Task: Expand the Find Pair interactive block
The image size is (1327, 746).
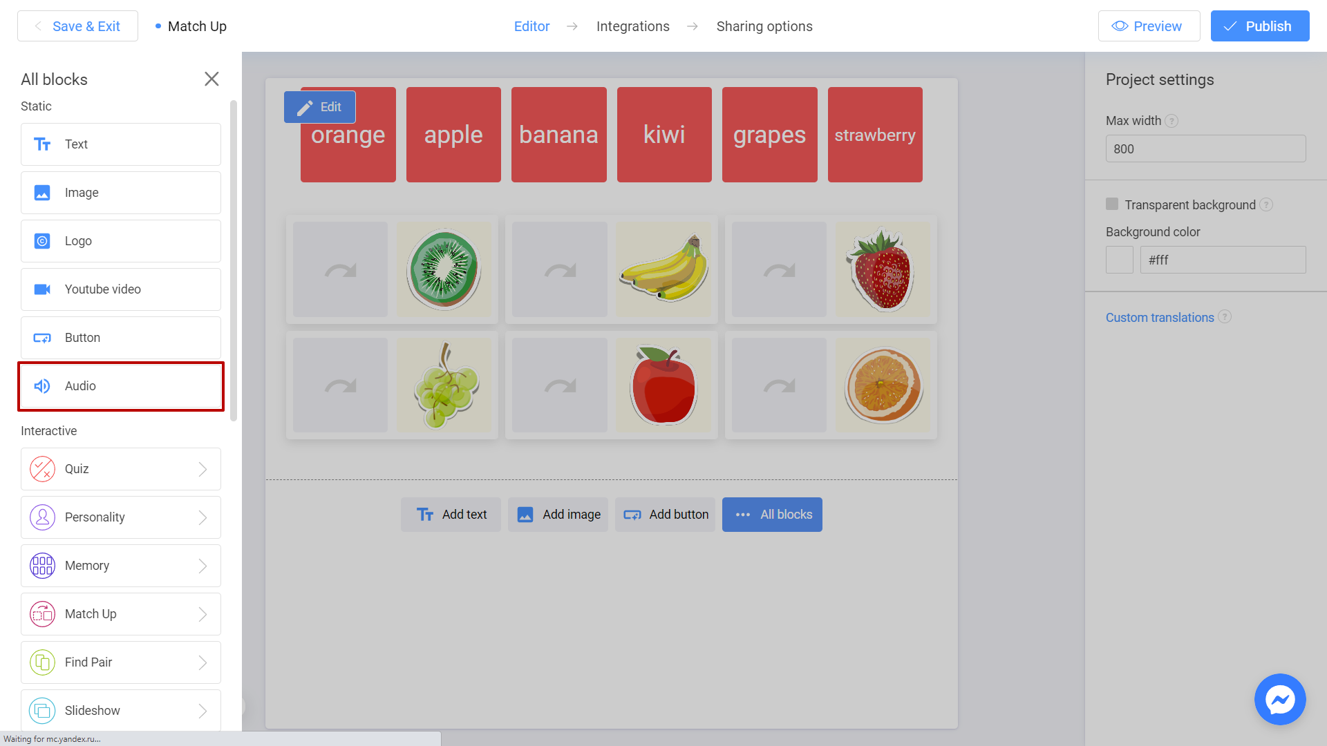Action: 203,661
